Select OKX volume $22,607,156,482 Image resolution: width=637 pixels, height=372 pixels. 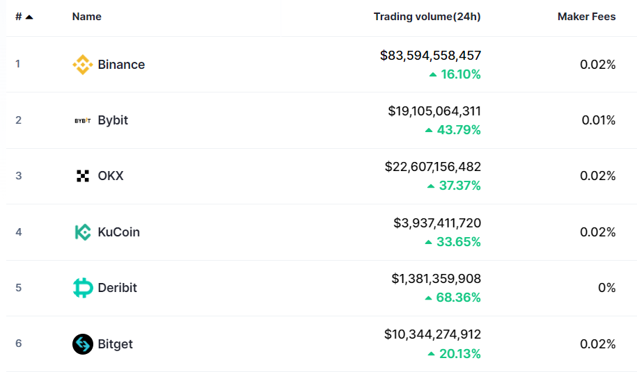click(432, 166)
